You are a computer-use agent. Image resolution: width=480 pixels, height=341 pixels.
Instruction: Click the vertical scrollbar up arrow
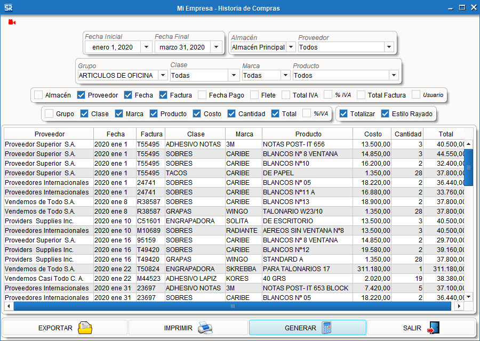click(x=469, y=144)
